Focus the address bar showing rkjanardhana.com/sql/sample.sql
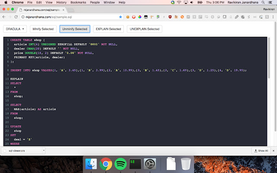 (x=71, y=17)
